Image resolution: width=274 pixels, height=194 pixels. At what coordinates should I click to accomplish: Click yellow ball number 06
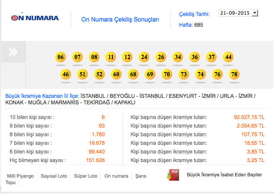[x=61, y=57]
